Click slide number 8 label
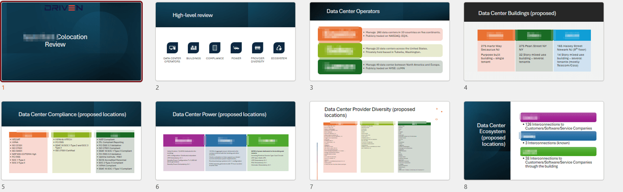 click(x=466, y=187)
